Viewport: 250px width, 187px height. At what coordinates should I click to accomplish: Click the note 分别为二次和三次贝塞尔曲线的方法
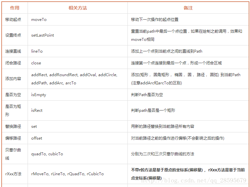(x=163, y=154)
